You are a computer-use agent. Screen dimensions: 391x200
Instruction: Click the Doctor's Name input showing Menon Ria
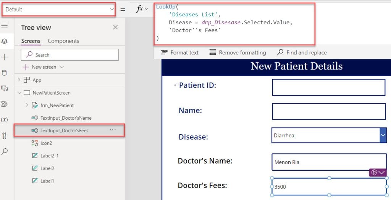[329, 162]
